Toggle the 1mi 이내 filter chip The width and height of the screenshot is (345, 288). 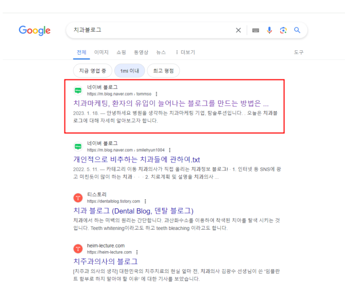click(129, 71)
